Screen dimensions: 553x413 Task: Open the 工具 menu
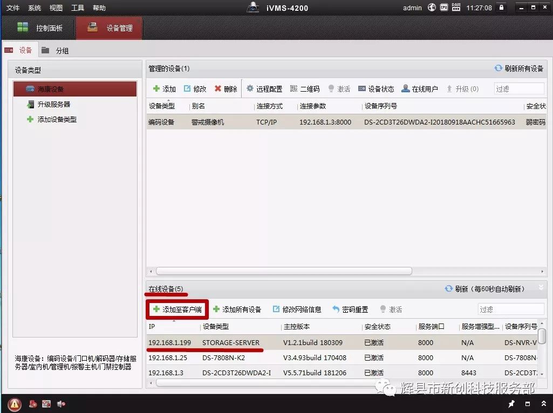point(78,8)
